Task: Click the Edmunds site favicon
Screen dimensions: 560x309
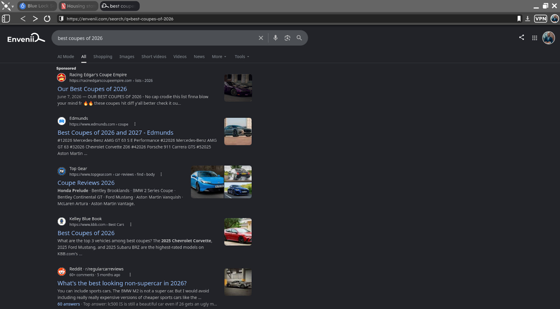Action: 61,121
